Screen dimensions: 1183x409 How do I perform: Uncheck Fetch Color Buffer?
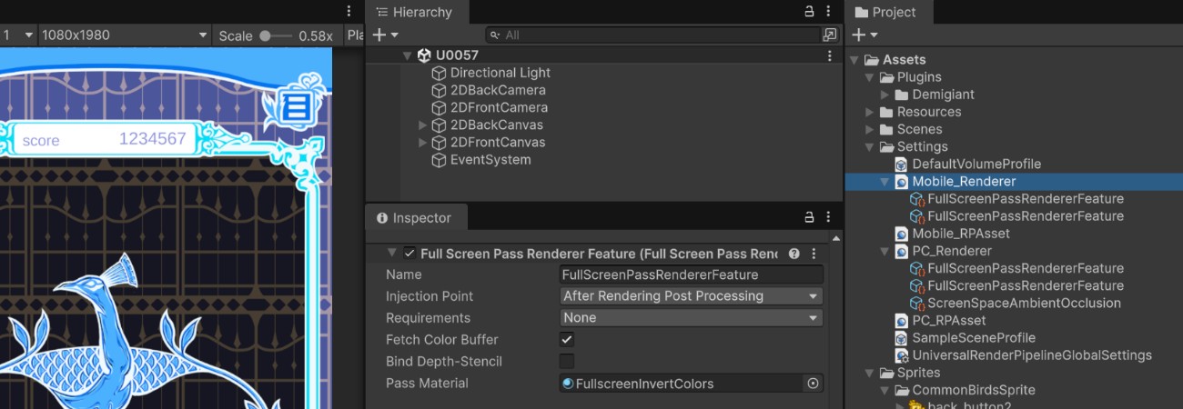coord(566,340)
